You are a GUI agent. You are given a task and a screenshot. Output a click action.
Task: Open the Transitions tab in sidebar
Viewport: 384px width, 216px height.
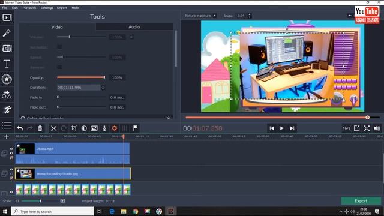click(x=7, y=48)
